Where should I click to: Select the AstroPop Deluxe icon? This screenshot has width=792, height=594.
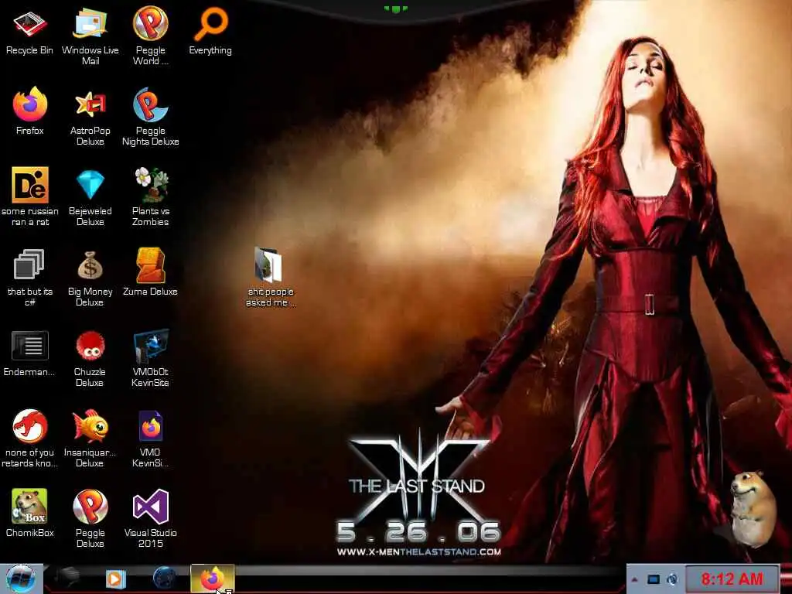(x=90, y=118)
